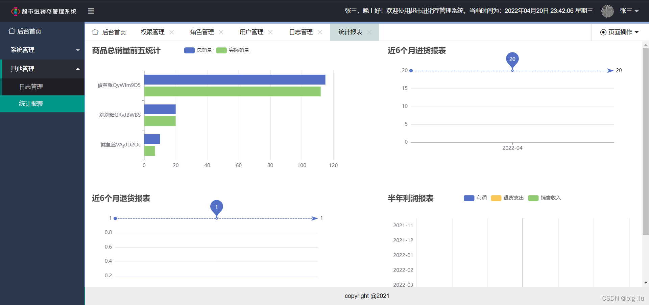Switch to the 日志管理 tab
The height and width of the screenshot is (305, 649).
tap(301, 32)
